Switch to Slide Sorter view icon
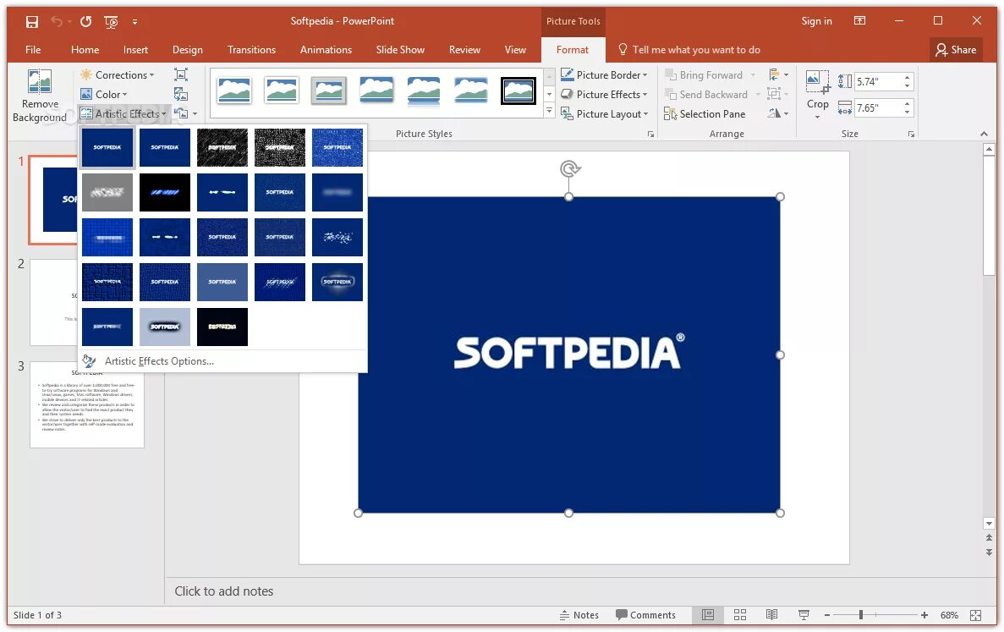 click(739, 615)
